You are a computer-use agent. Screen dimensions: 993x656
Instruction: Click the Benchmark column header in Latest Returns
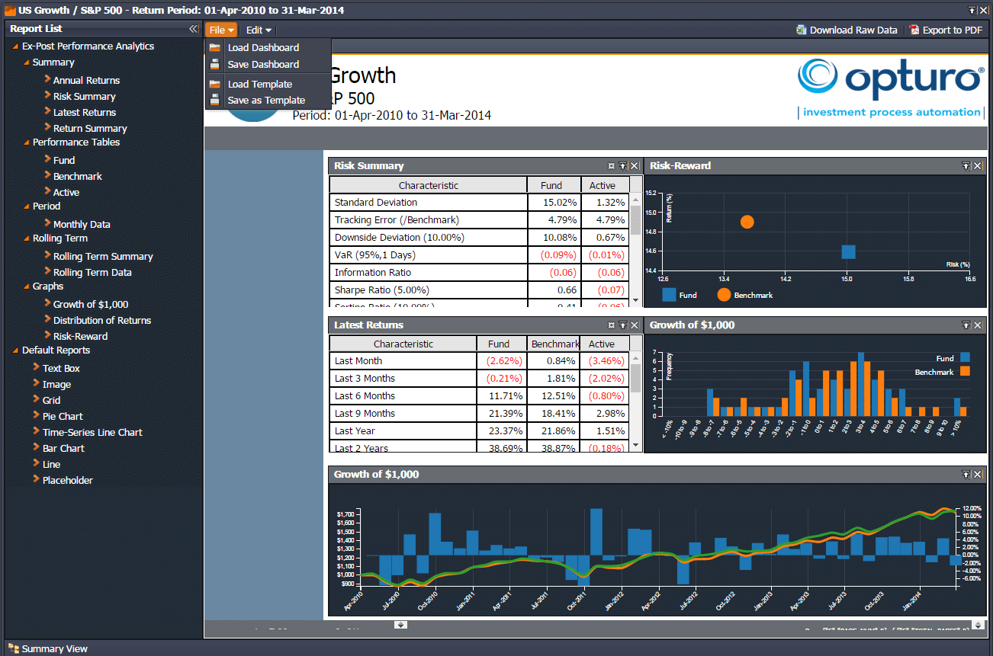click(553, 344)
